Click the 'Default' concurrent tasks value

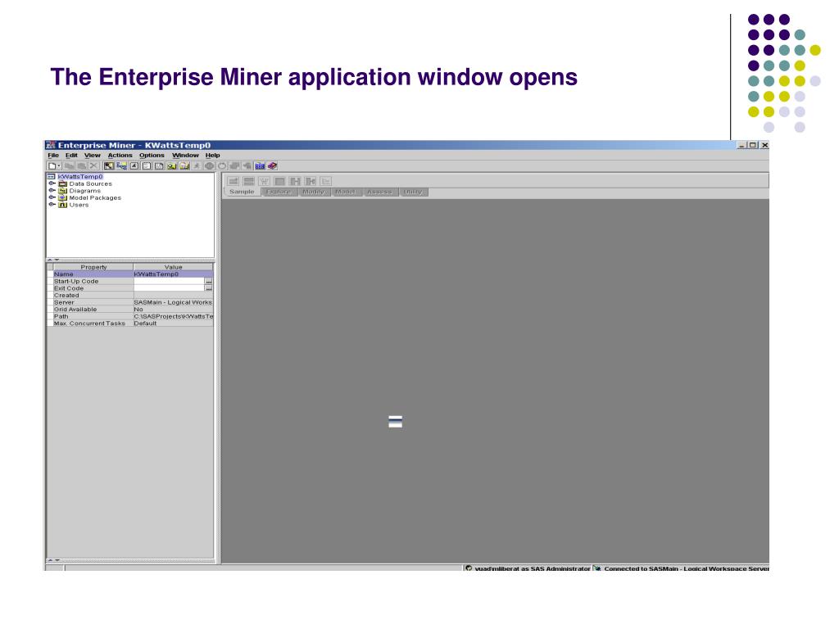(145, 323)
